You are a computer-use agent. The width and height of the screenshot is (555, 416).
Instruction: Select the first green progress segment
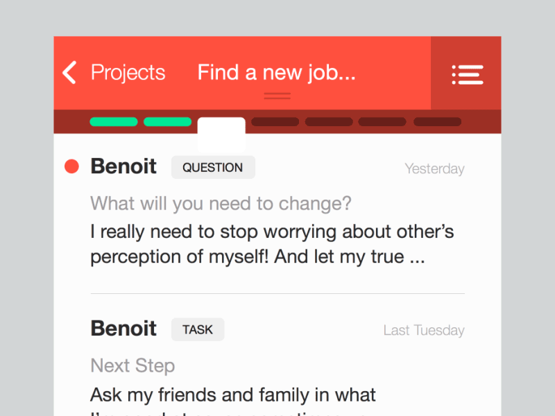[114, 122]
